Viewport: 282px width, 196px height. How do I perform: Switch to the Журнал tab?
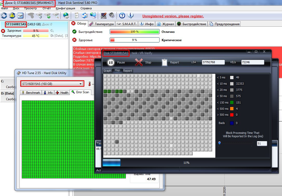click(x=165, y=24)
